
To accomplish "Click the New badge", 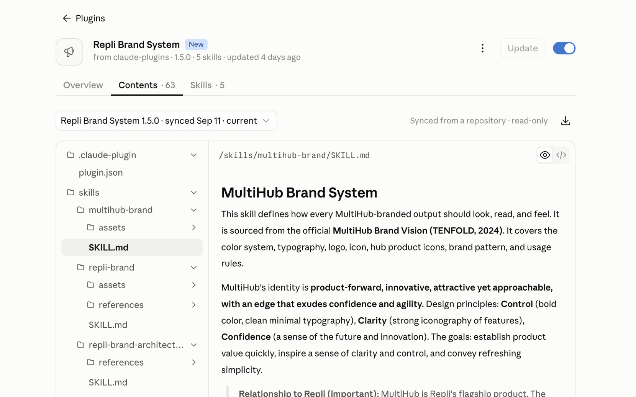I will pyautogui.click(x=196, y=44).
